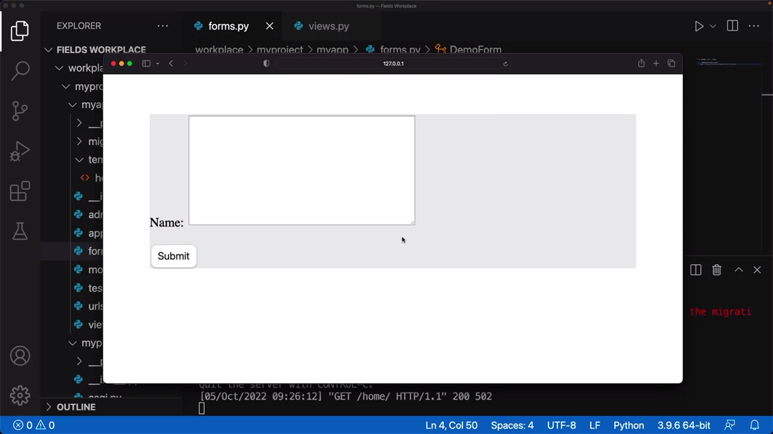Open the Testing flask icon
This screenshot has width=773, height=434.
tap(20, 231)
